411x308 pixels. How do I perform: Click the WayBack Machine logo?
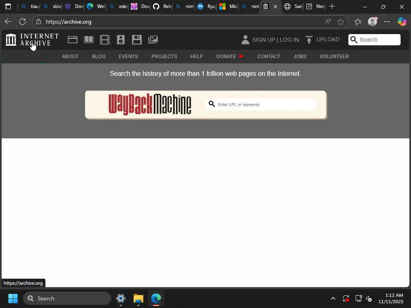point(150,104)
